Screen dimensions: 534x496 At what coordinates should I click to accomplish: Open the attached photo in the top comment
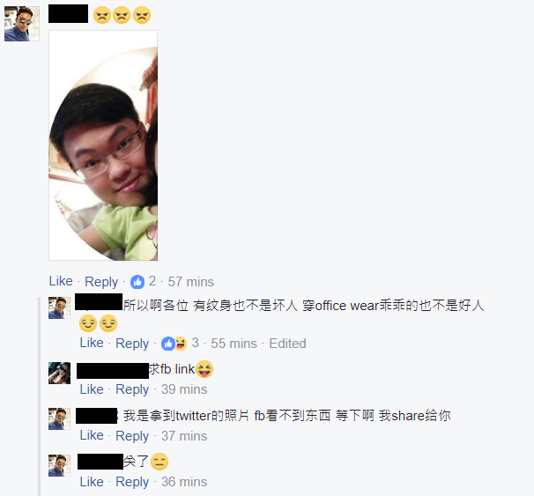103,145
